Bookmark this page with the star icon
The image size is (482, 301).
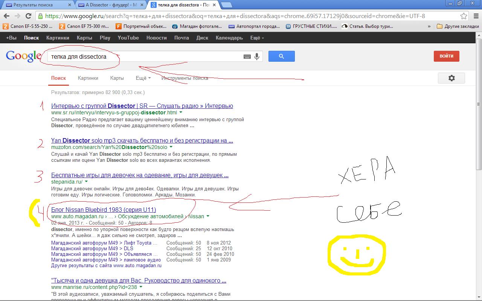point(464,16)
